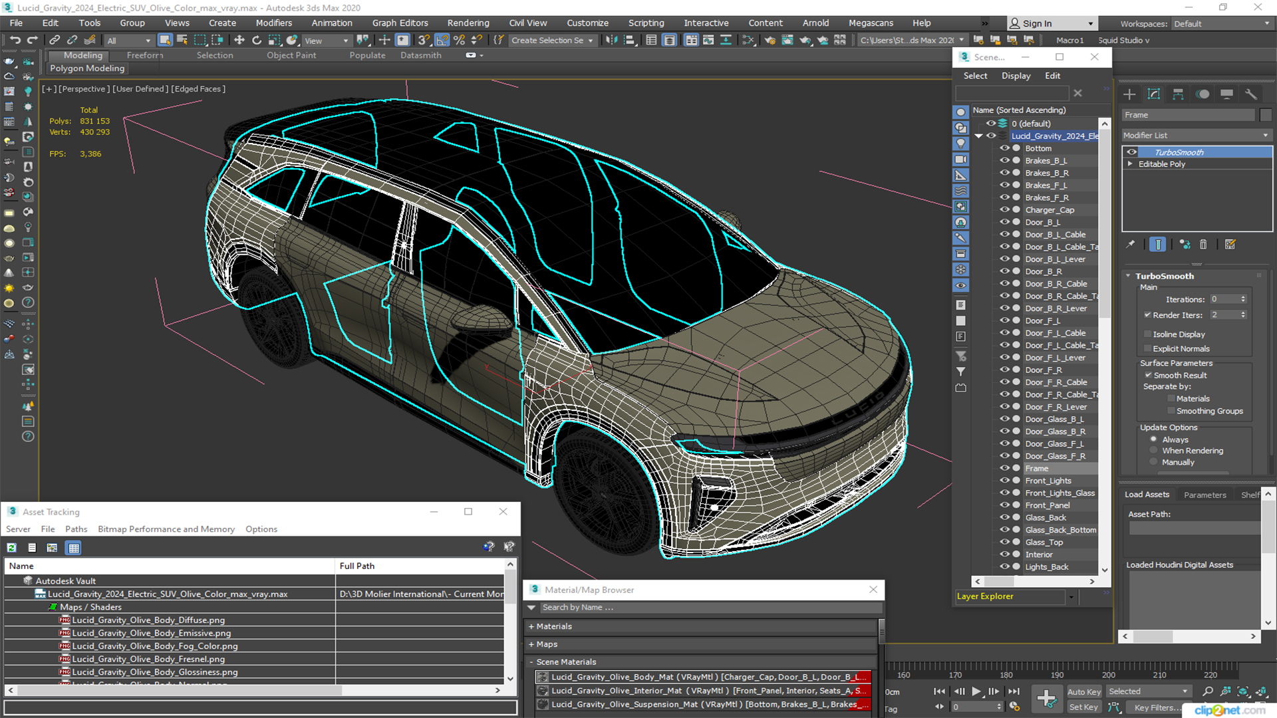Viewport: 1277px width, 718px height.
Task: Click the Frame object color swatch
Action: [1266, 115]
